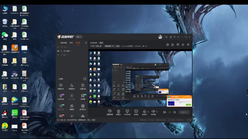Screen dimensions: 248x139
Task: Click the stream preview area
Action: click(x=140, y=79)
